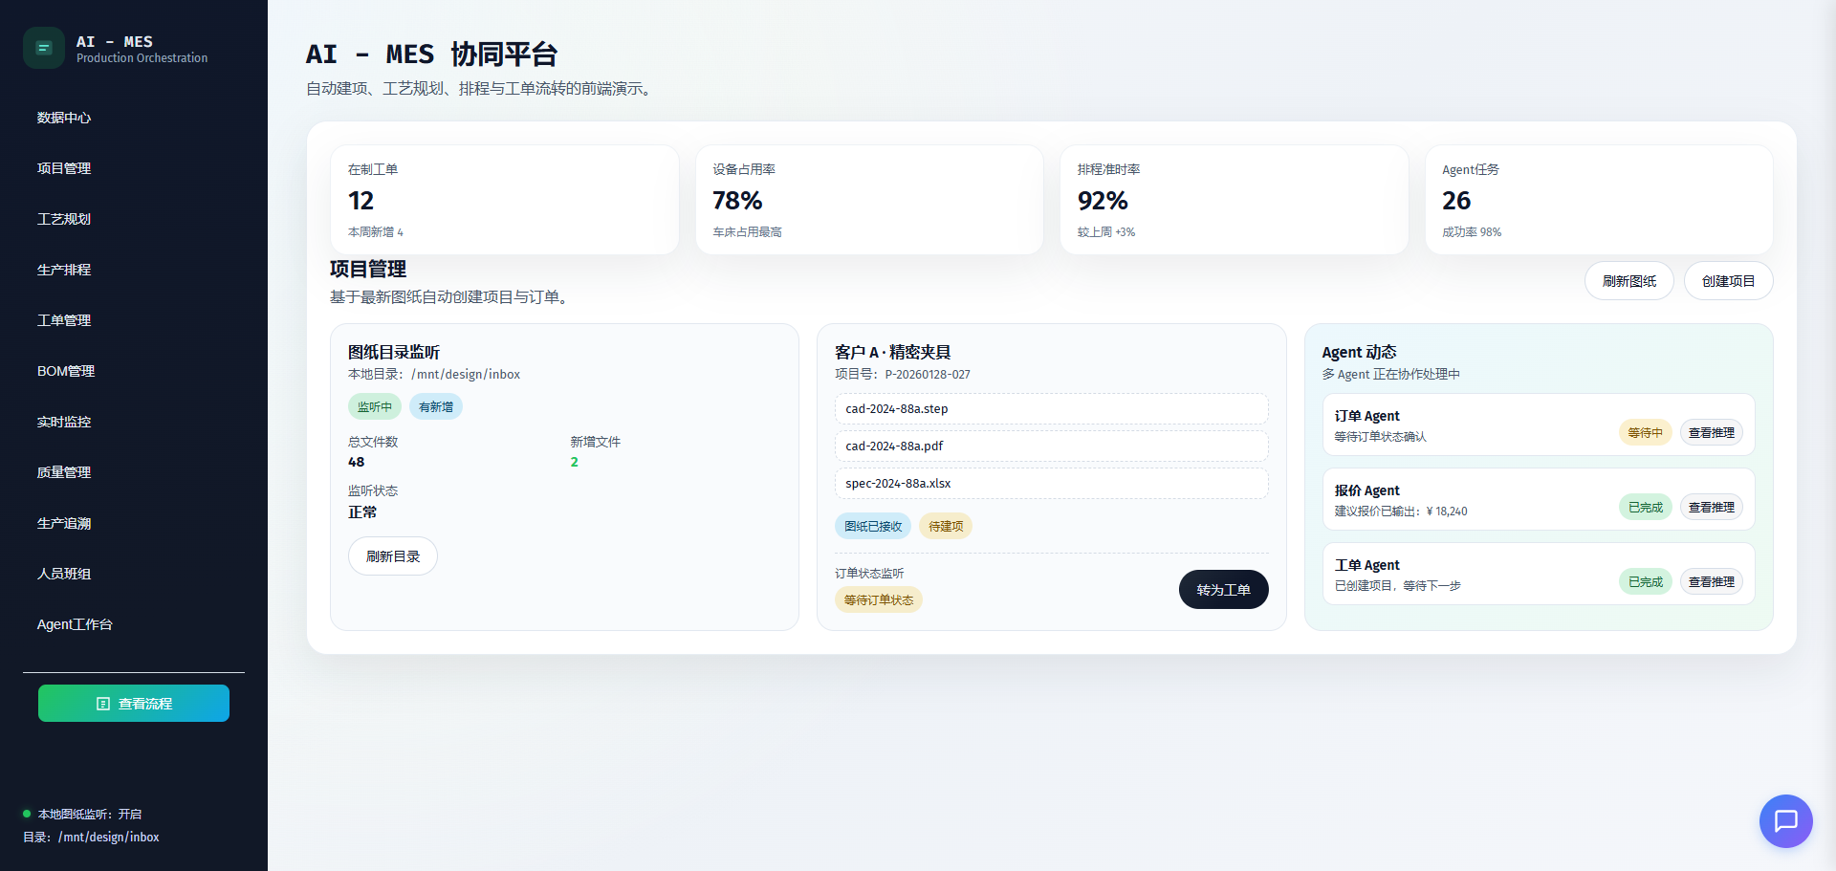The height and width of the screenshot is (871, 1836).
Task: Navigate to BOM管理 page
Action: (x=66, y=371)
